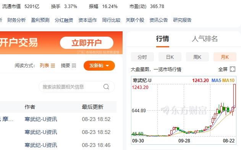This screenshot has width=241, height=150.
Task: Click the search magnifier icon
Action: pos(106,87)
